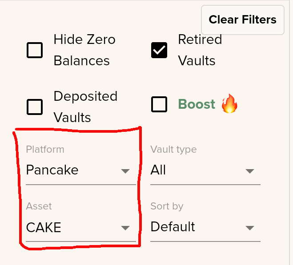Click the Platform field label

pyautogui.click(x=45, y=150)
